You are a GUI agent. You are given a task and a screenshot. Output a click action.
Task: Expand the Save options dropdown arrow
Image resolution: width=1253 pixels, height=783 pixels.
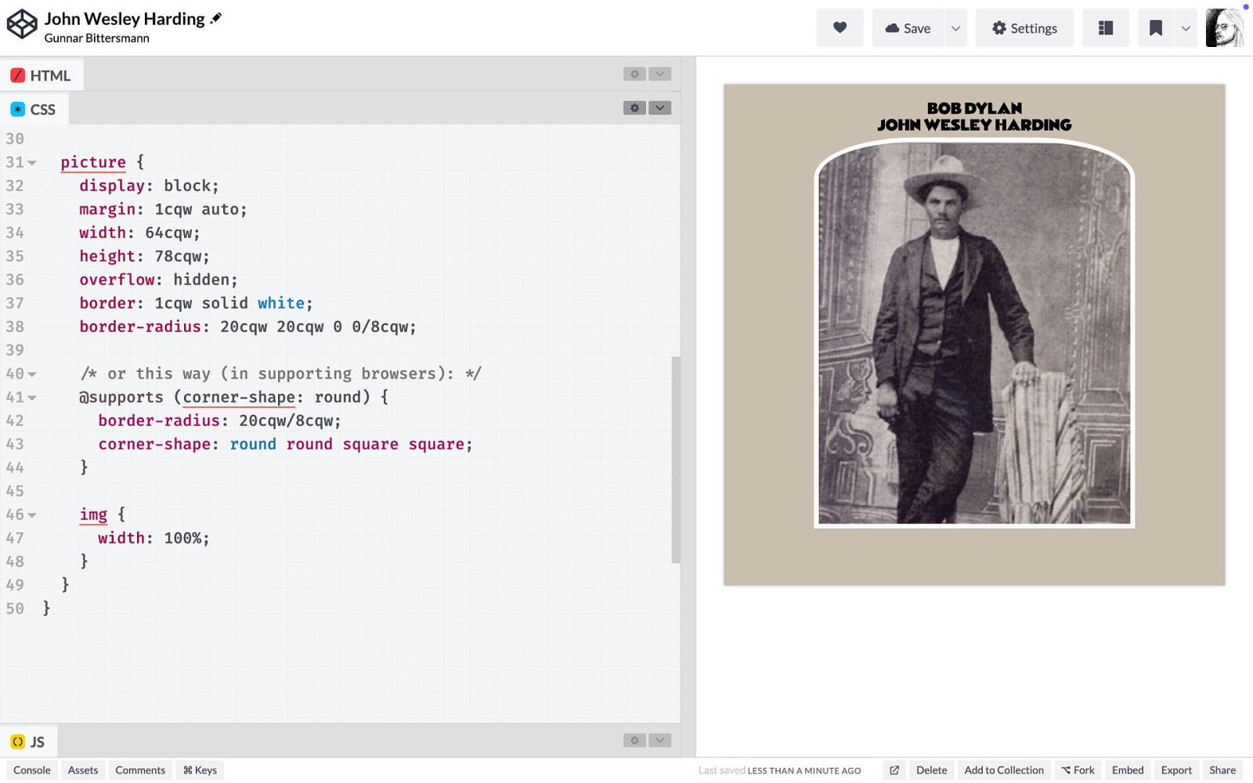(955, 28)
